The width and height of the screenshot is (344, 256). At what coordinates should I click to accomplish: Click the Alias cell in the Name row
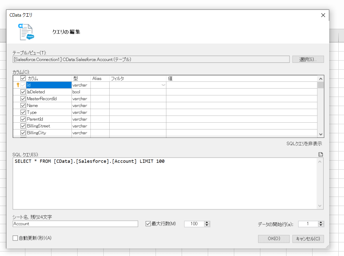tap(100, 105)
